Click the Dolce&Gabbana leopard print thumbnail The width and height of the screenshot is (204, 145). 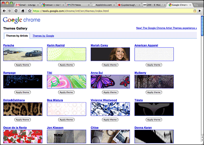coord(23,109)
